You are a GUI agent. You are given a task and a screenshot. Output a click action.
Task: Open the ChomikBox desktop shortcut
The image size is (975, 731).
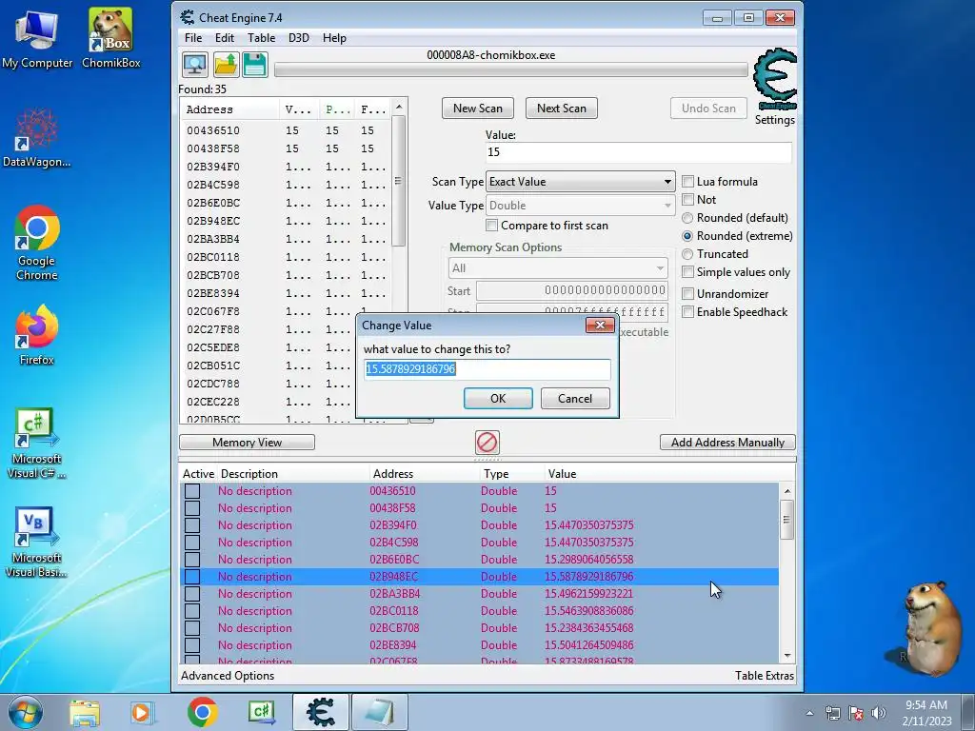click(110, 38)
